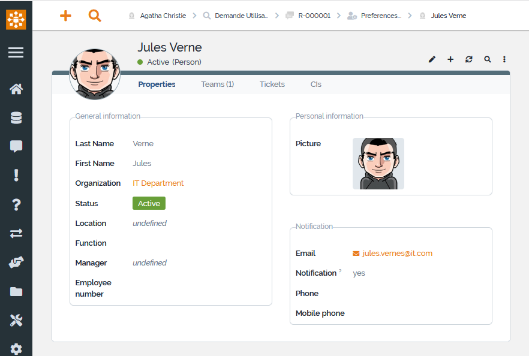The image size is (529, 356).
Task: Open the CIs tab
Action: 316,85
